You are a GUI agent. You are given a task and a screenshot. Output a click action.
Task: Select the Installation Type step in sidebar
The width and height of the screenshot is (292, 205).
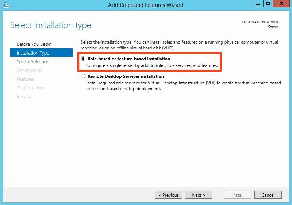33,53
